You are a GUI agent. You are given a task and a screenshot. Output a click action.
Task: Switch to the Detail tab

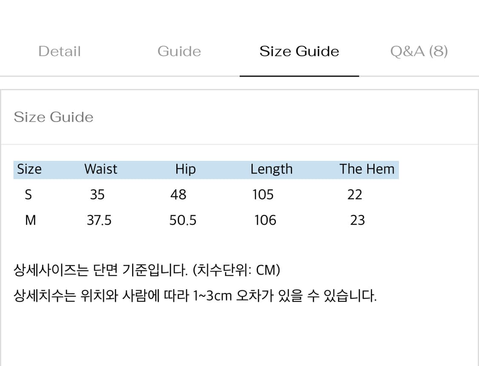(60, 51)
